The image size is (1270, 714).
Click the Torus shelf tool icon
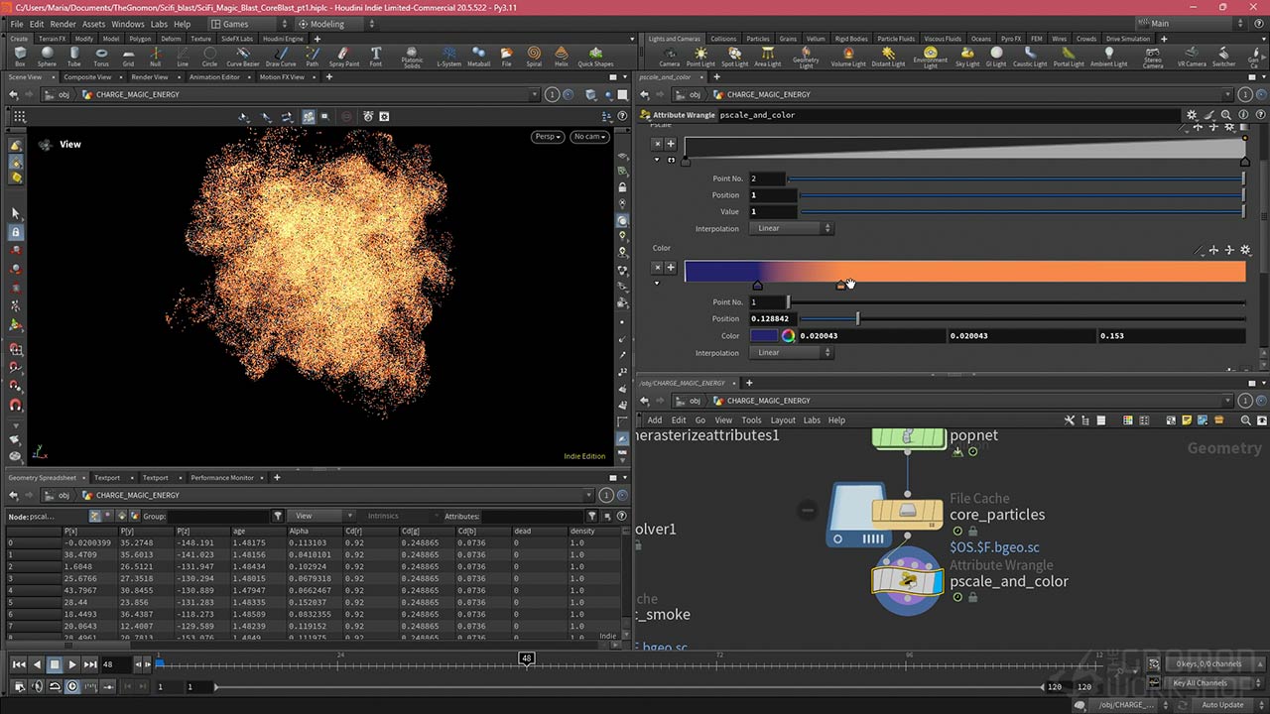[101, 56]
